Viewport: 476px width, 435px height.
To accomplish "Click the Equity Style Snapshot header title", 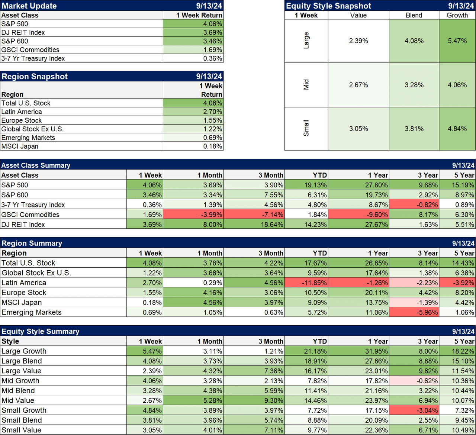I will [x=329, y=6].
